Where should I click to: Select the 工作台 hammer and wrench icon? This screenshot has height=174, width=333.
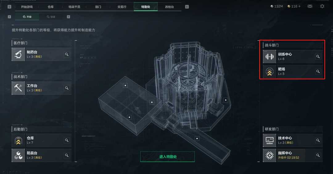pyautogui.click(x=18, y=88)
